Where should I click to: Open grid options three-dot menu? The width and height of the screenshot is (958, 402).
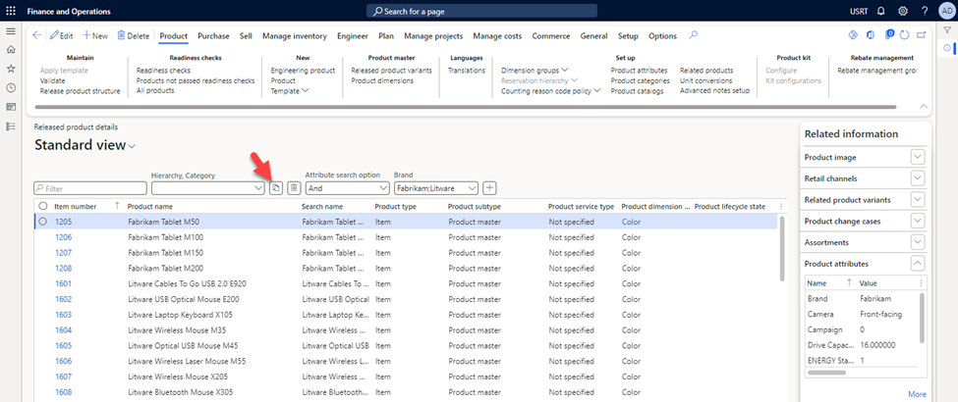pyautogui.click(x=781, y=207)
